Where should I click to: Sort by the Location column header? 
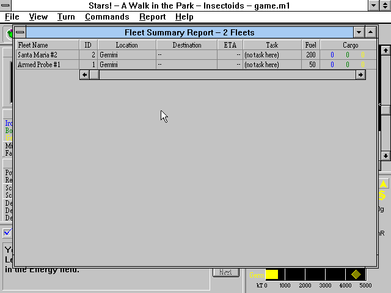(126, 45)
